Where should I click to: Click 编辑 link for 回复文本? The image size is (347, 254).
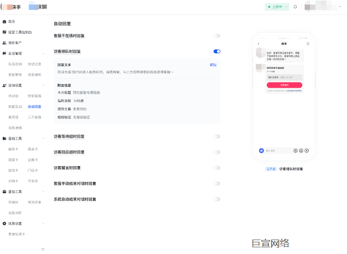pos(213,65)
